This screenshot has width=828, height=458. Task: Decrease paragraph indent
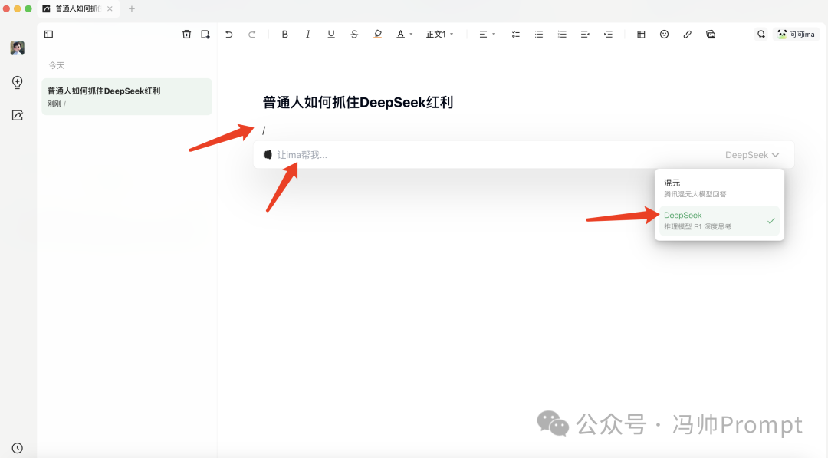585,35
